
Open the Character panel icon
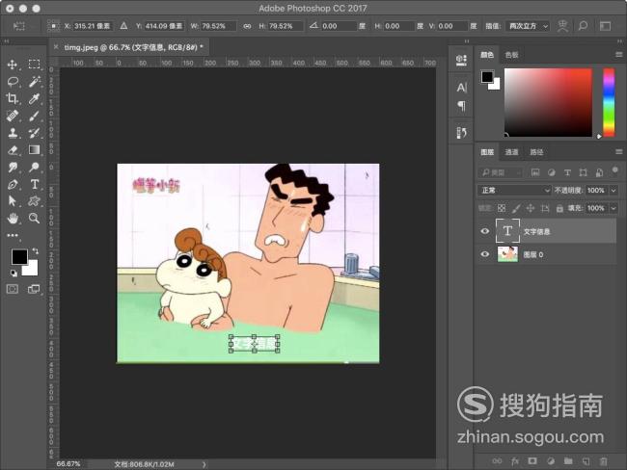click(x=461, y=88)
